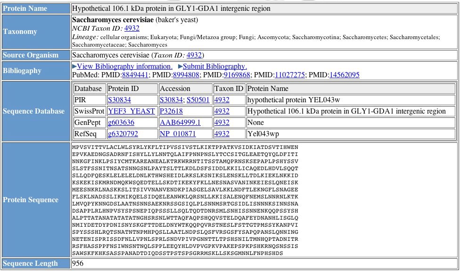
Task: Click 'hypothetical protein YEL043w' cell
Action: coord(351,100)
